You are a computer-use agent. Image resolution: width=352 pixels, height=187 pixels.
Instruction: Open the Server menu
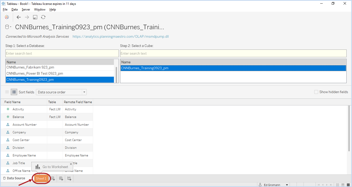(x=26, y=9)
